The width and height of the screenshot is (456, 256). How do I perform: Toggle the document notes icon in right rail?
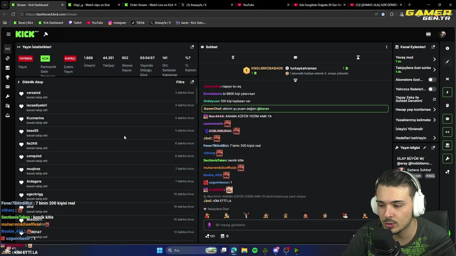click(x=447, y=106)
